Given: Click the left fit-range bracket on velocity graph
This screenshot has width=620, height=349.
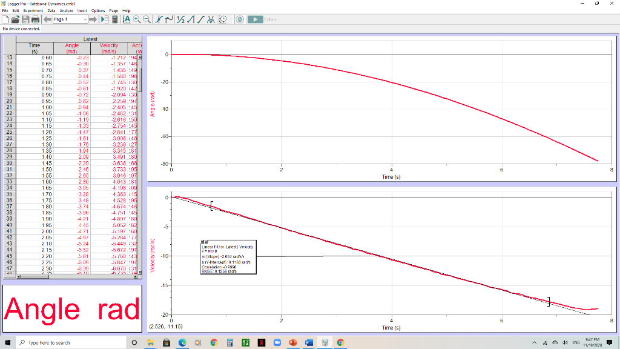Looking at the screenshot, I should 211,206.
